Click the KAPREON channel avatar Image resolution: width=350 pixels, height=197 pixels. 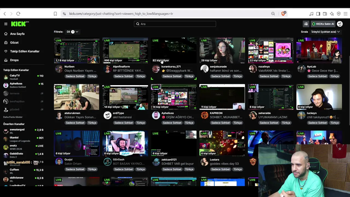tap(204, 115)
